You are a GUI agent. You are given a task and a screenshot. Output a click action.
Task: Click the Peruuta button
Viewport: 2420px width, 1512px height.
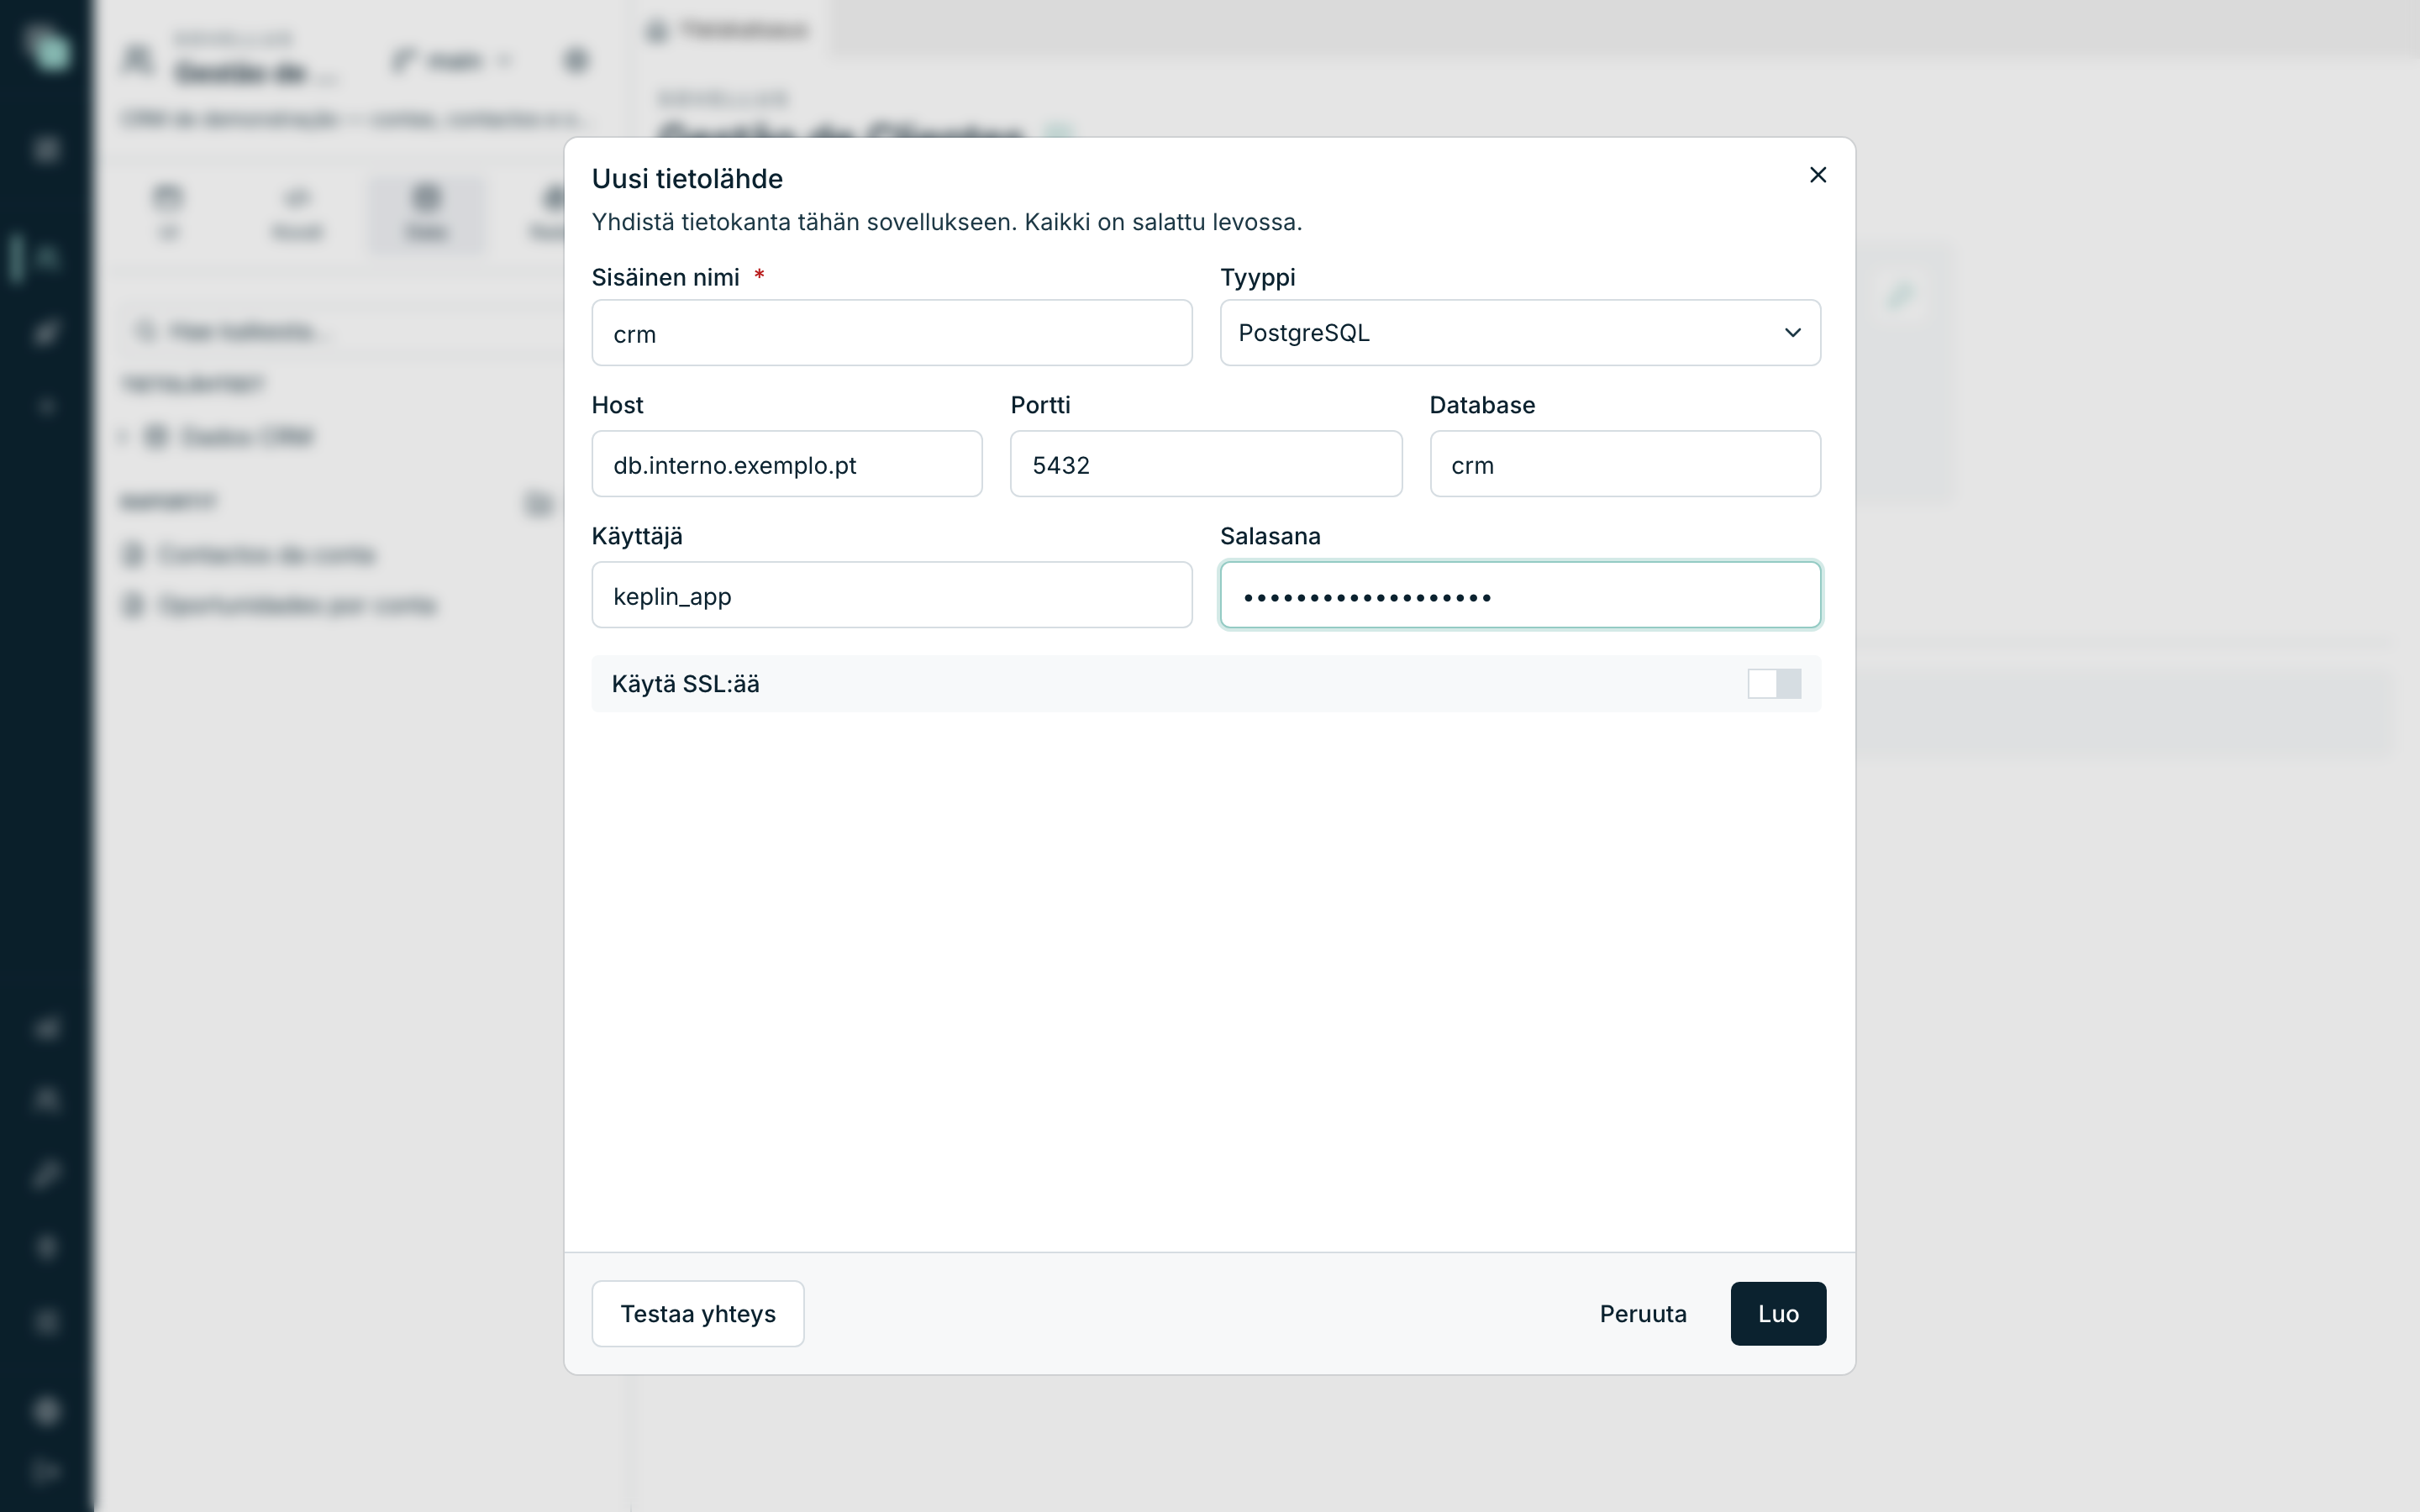point(1643,1314)
